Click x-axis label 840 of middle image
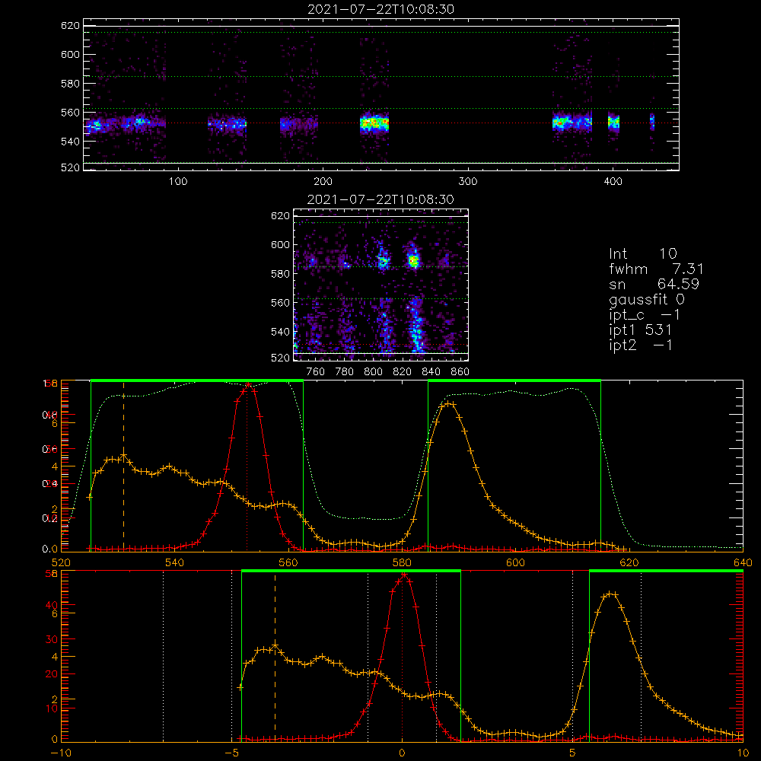 click(x=431, y=372)
